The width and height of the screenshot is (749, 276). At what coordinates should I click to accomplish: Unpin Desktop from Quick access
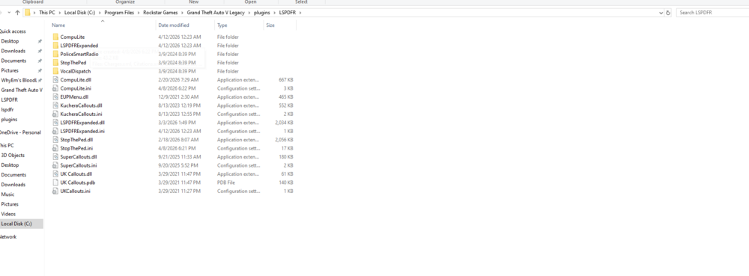coord(40,41)
